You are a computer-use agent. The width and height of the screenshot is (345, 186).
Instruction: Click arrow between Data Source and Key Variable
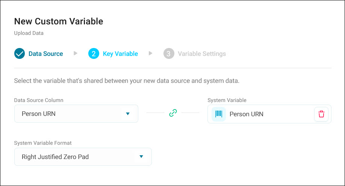tap(76, 53)
